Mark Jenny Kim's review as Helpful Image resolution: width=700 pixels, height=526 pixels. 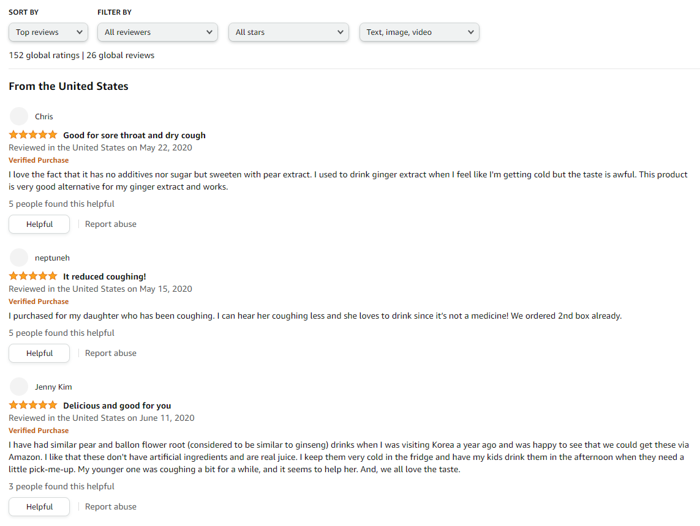(x=39, y=507)
